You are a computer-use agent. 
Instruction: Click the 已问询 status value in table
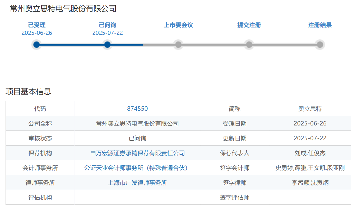(137, 138)
